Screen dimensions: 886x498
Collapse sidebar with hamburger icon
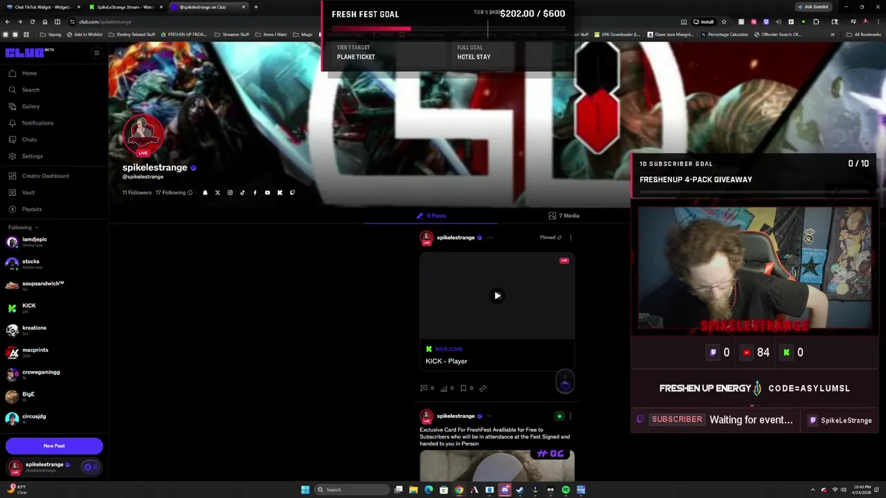click(x=97, y=53)
